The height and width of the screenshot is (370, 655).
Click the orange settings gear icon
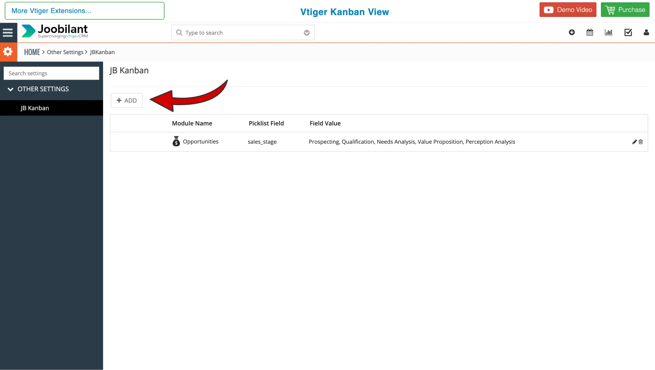click(x=8, y=52)
